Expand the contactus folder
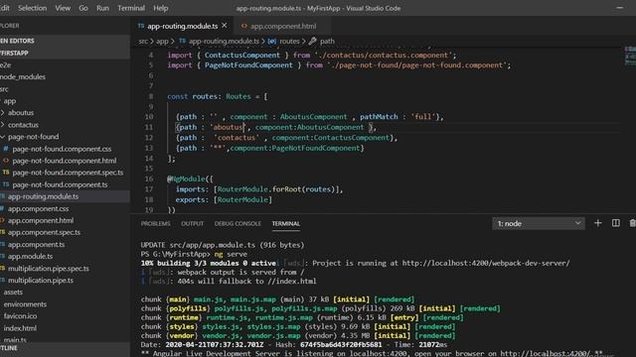Image resolution: width=636 pixels, height=357 pixels. pos(23,125)
